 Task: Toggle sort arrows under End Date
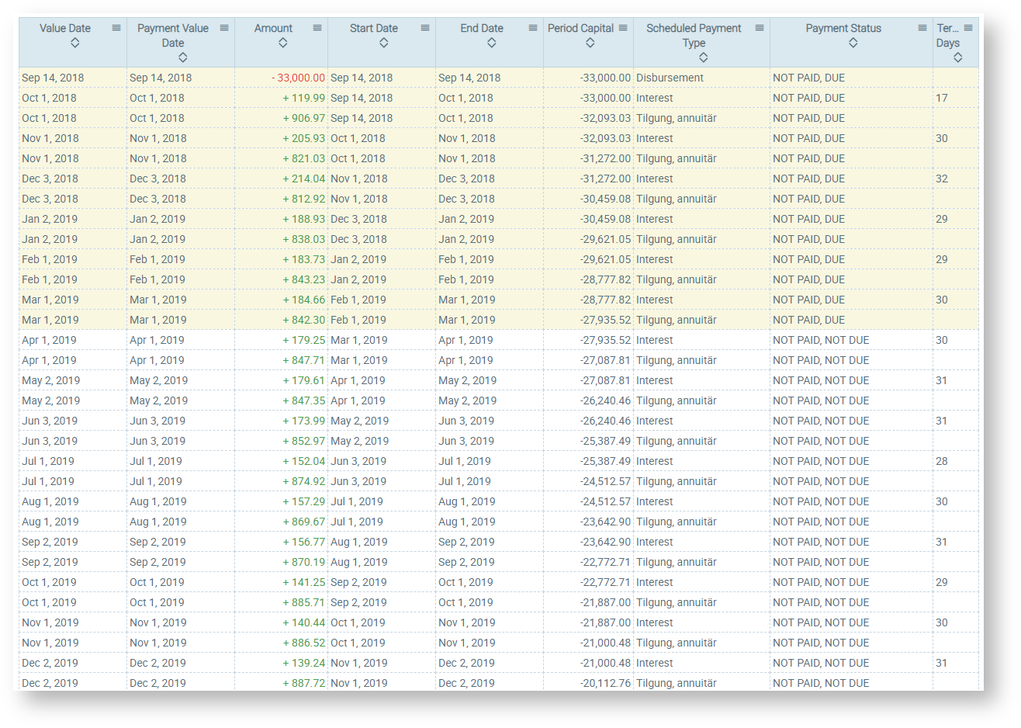click(x=492, y=43)
